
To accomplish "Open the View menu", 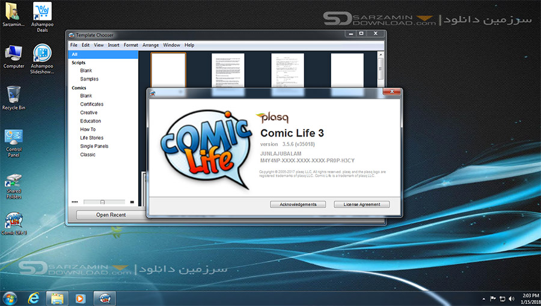I will click(99, 45).
